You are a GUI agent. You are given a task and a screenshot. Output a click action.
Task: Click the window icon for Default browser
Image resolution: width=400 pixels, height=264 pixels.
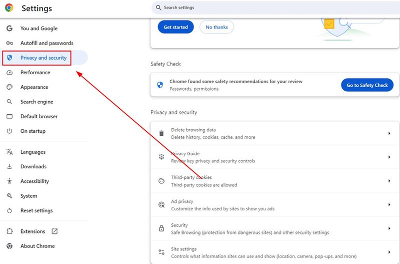(9, 116)
